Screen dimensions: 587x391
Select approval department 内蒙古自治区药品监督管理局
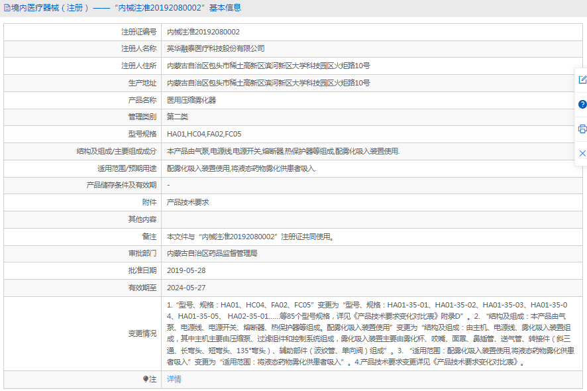tap(212, 254)
